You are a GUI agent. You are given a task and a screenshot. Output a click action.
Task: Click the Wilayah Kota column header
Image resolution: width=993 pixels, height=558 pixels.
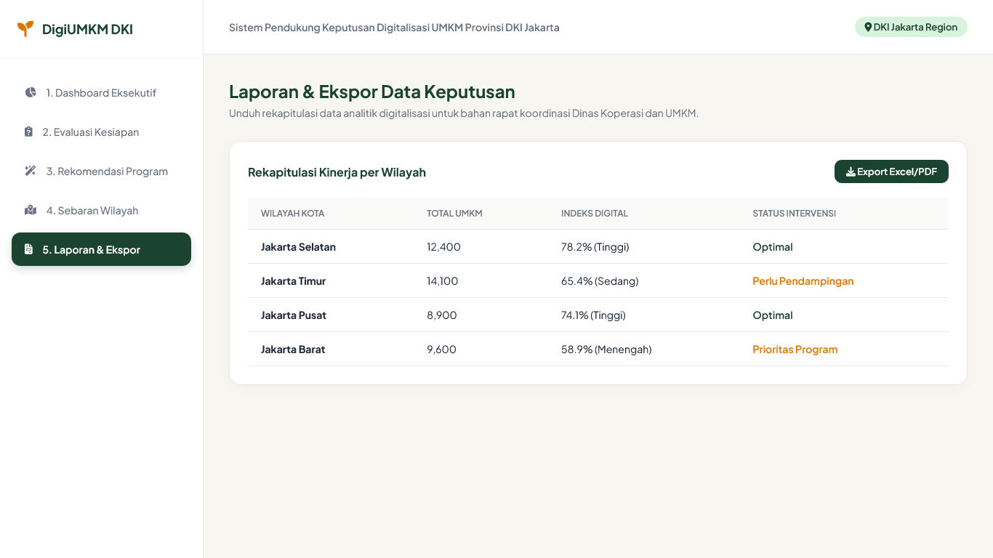click(292, 214)
